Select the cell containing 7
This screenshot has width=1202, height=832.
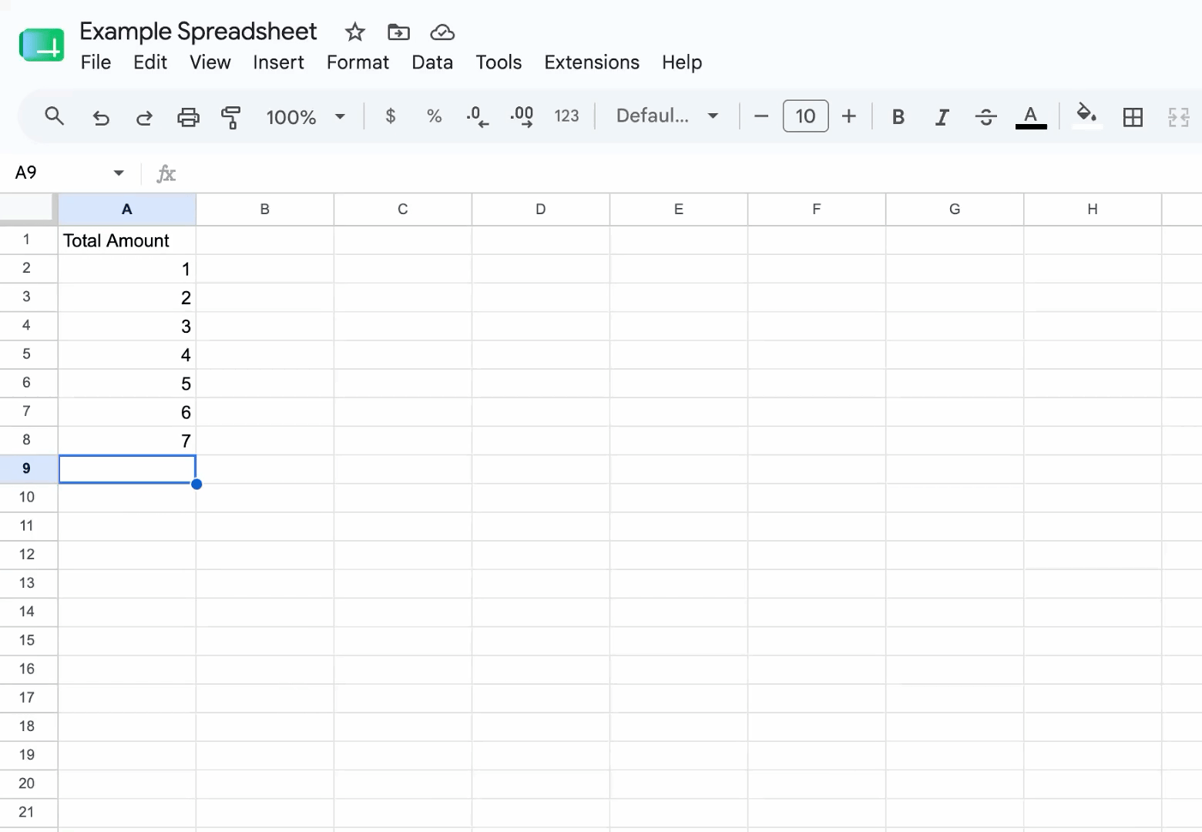127,441
